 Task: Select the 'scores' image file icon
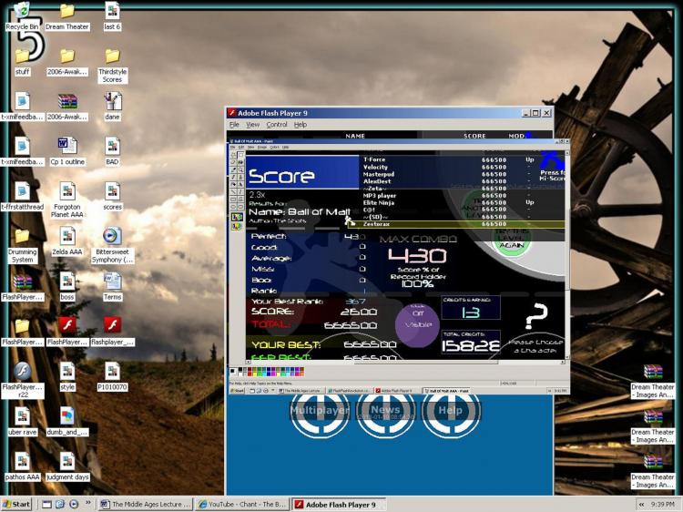pos(112,196)
